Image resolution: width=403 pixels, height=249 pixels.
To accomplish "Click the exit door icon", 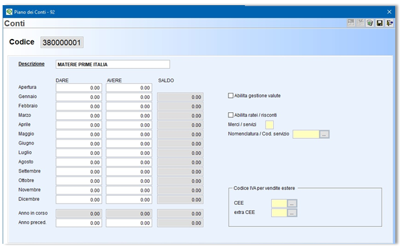I will point(389,23).
